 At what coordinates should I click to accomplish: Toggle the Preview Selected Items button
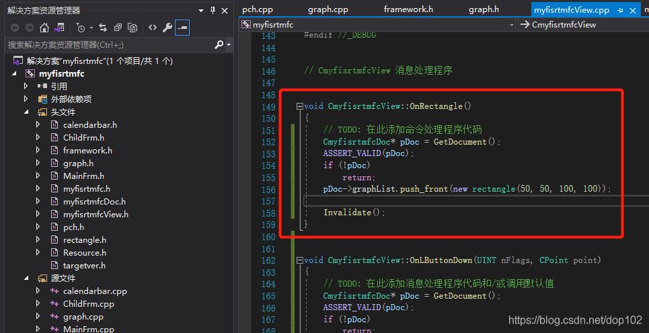click(x=182, y=28)
